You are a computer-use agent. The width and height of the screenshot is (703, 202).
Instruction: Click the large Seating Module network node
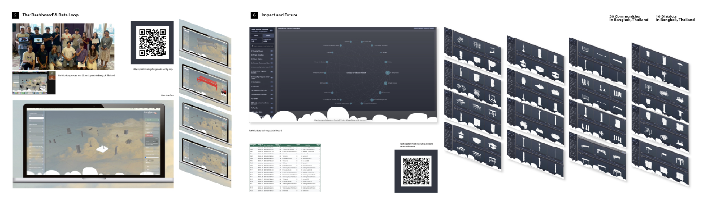387,73
